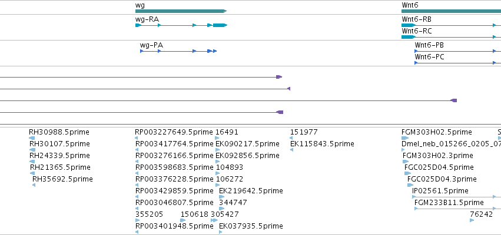Click the EK219642.5prime label

click(x=251, y=191)
